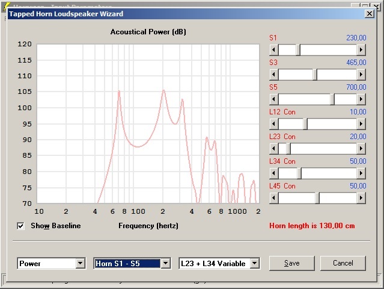
Task: Click the Cancel button
Action: pyautogui.click(x=343, y=263)
